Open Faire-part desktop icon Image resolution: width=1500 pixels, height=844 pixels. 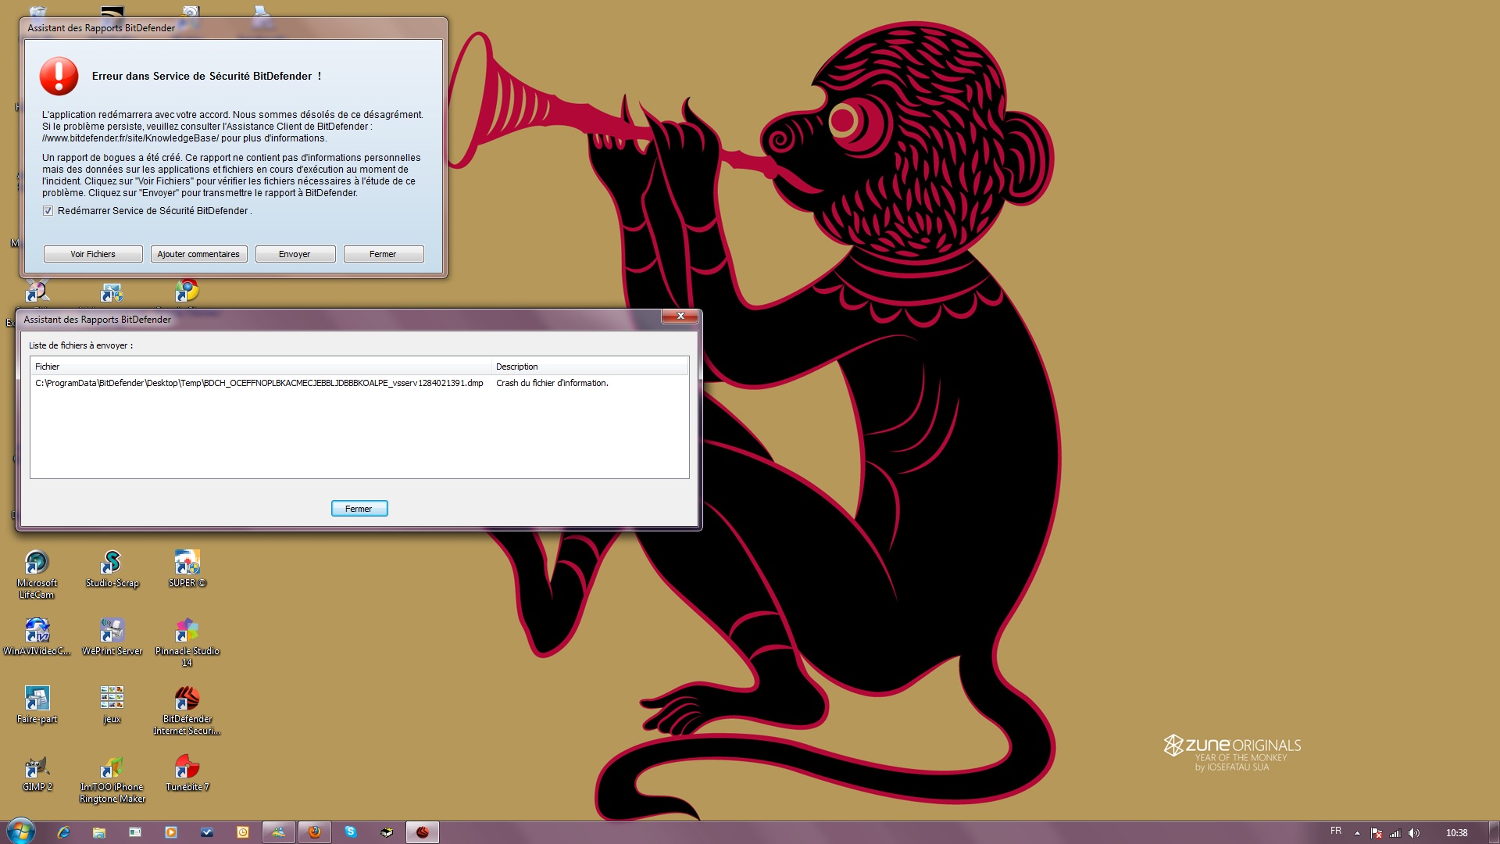37,705
